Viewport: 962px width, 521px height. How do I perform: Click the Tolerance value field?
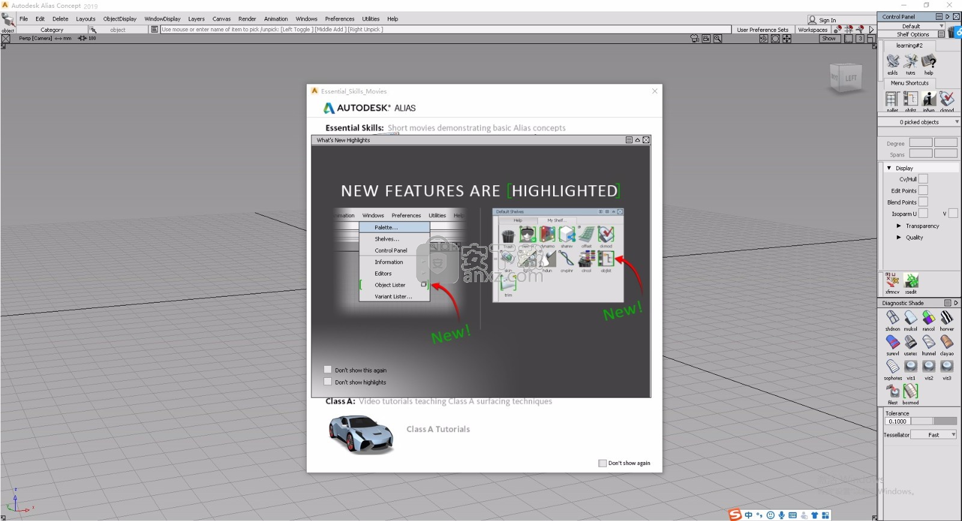coord(898,421)
